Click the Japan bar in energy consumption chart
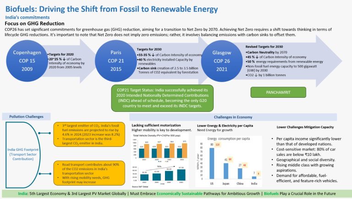Viewport: 352px width, 199px height. pos(226,171)
